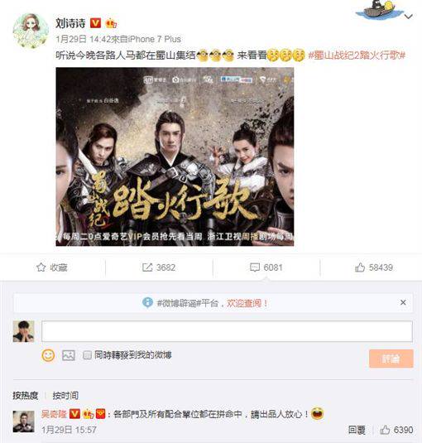Open the emoji smiley picker
Screen dimensions: 422x443
(48, 355)
